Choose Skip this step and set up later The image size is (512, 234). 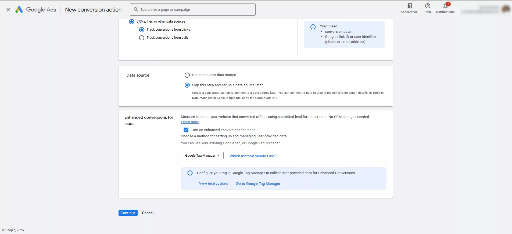coord(187,85)
